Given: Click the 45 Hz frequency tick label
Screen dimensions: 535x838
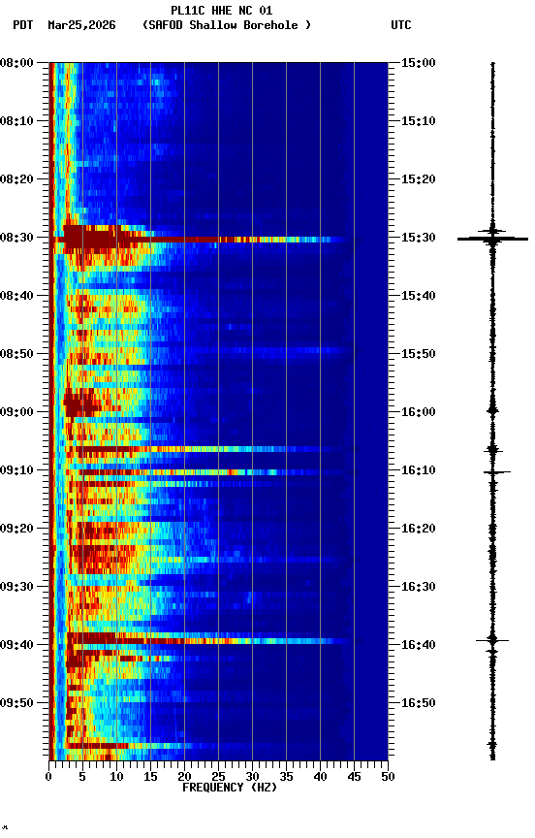Looking at the screenshot, I should tap(354, 777).
